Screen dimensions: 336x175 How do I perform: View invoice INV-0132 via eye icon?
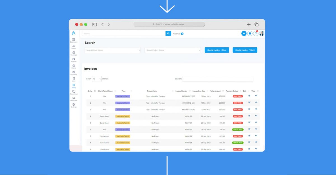[256, 116]
